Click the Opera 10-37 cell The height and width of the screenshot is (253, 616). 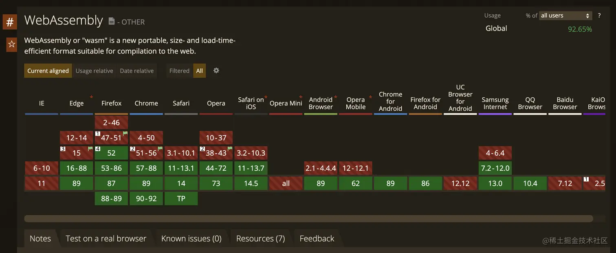pos(216,138)
